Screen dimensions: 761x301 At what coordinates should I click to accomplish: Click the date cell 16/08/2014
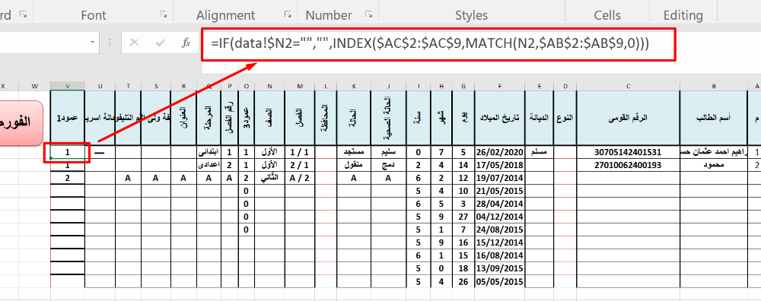[499, 255]
